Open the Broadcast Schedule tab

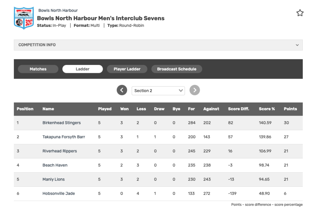pos(176,69)
